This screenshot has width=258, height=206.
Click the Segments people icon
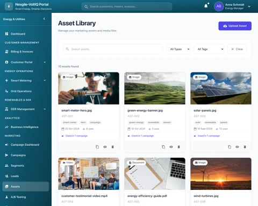(x=6, y=166)
